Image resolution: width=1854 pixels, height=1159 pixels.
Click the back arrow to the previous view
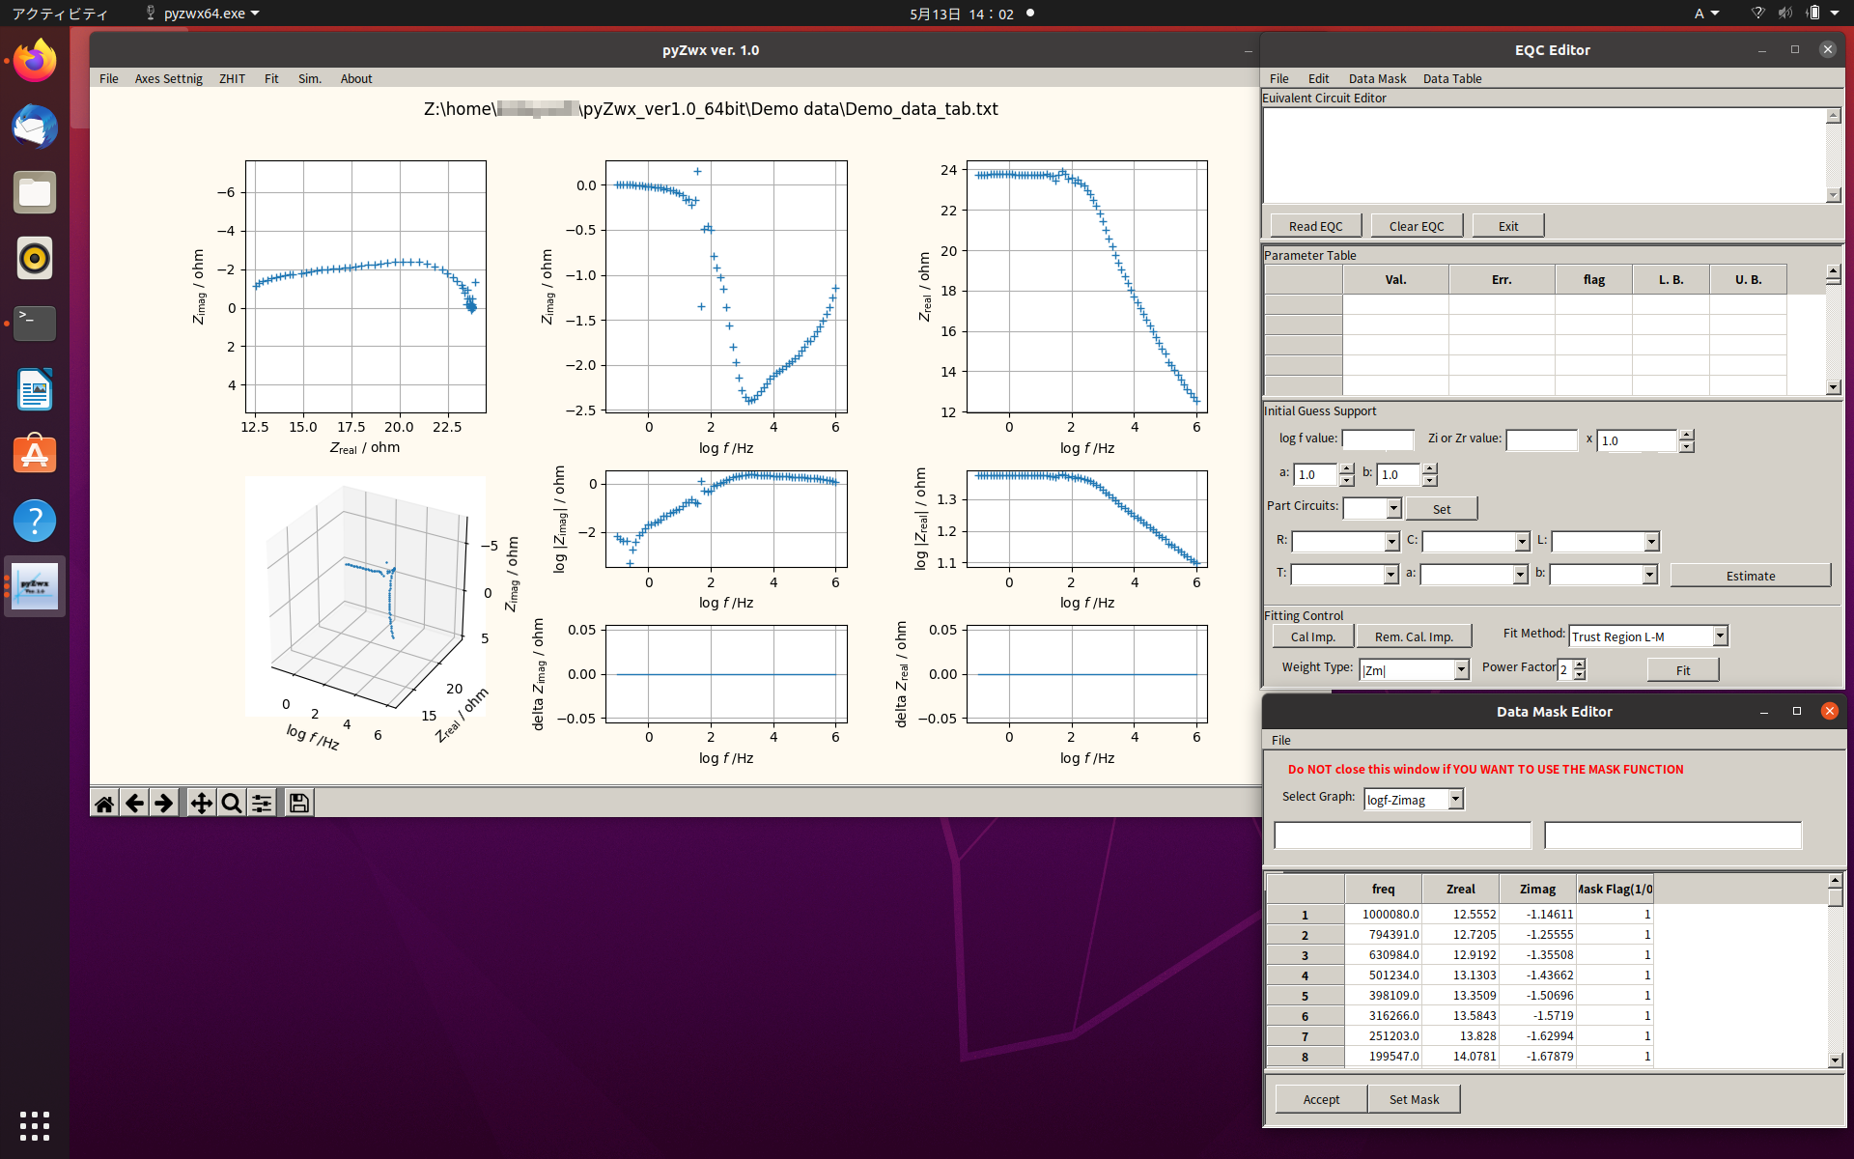tap(134, 804)
